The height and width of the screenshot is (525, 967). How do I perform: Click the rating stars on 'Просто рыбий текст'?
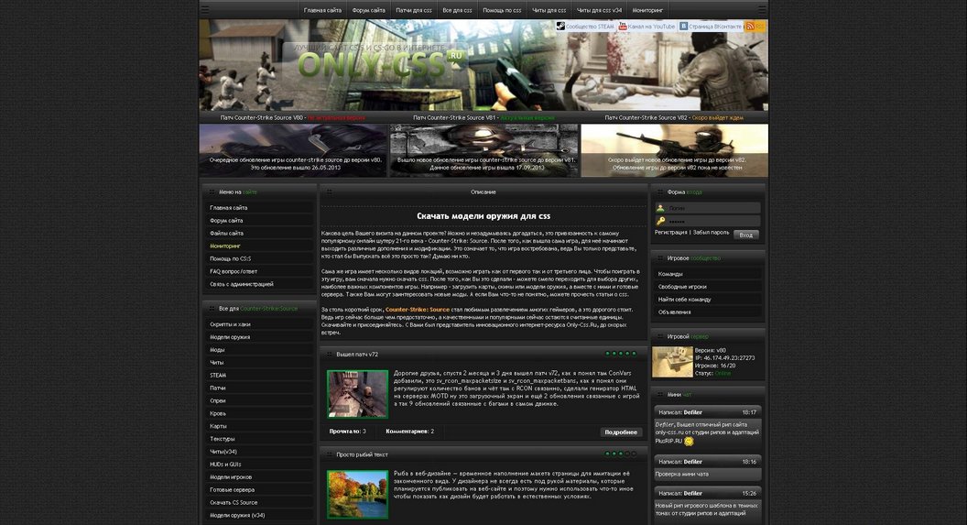621,454
